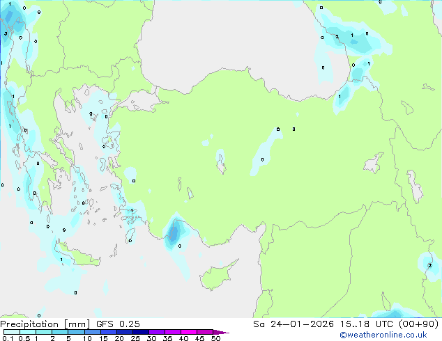The width and height of the screenshot is (442, 341).
Task: Pick the 10–15 mm legend color swatch
Action: [92, 332]
